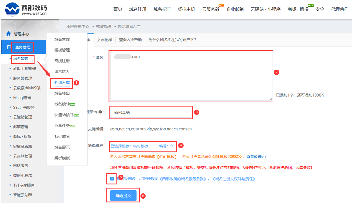Viewport: 353px width, 204px height.
Task: Expand 虚拟主机管理 in the sidebar
Action: click(x=24, y=69)
